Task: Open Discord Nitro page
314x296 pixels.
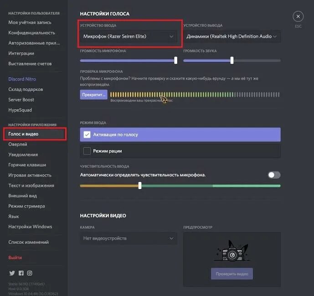Action: pyautogui.click(x=22, y=79)
